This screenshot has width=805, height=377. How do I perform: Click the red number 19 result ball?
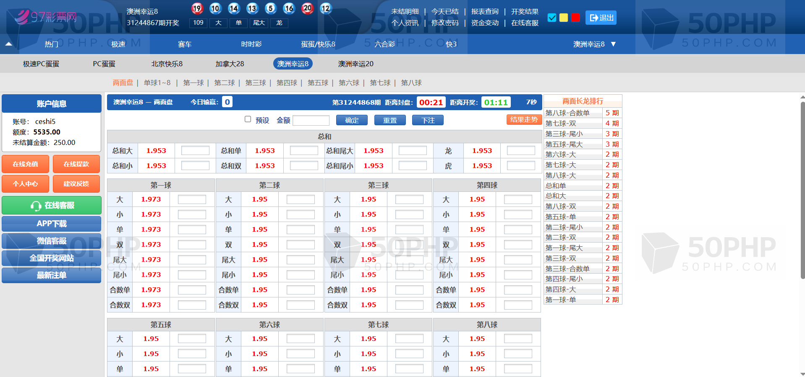point(197,8)
